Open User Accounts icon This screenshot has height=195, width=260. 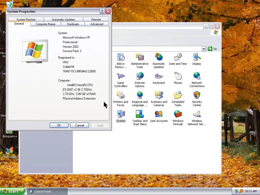click(x=159, y=116)
